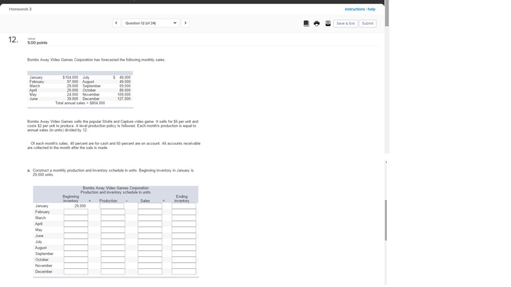Image resolution: width=511 pixels, height=287 pixels.
Task: Click the Submit button
Action: pyautogui.click(x=367, y=24)
